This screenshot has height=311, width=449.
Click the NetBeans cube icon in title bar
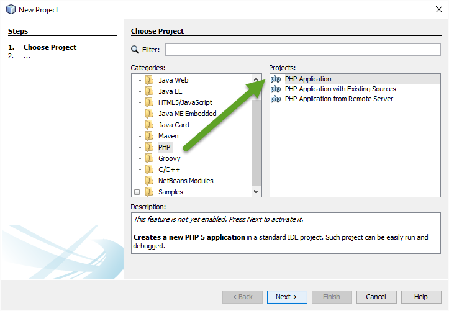pos(11,9)
